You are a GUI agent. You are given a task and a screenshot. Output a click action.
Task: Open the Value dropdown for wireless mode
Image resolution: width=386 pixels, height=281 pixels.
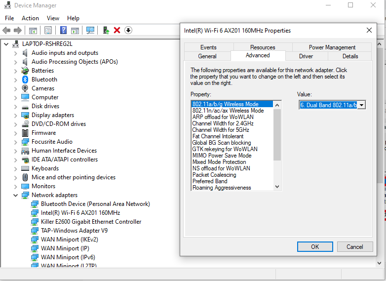[x=361, y=105]
